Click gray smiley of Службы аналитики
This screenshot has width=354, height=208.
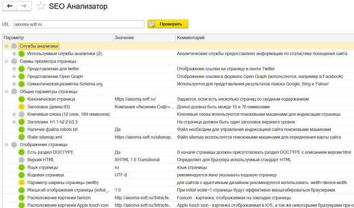[14, 46]
